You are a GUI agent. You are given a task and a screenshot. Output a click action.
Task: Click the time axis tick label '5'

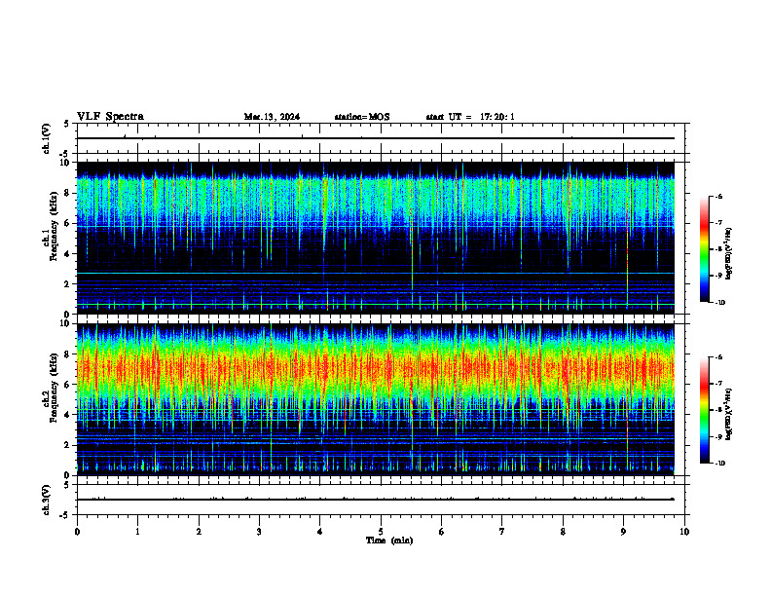point(381,532)
